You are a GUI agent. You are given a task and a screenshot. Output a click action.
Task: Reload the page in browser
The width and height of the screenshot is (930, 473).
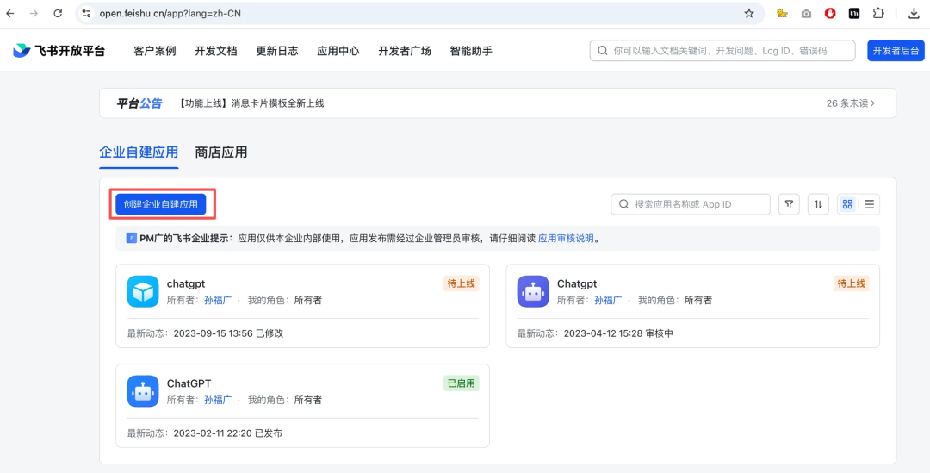(x=58, y=14)
